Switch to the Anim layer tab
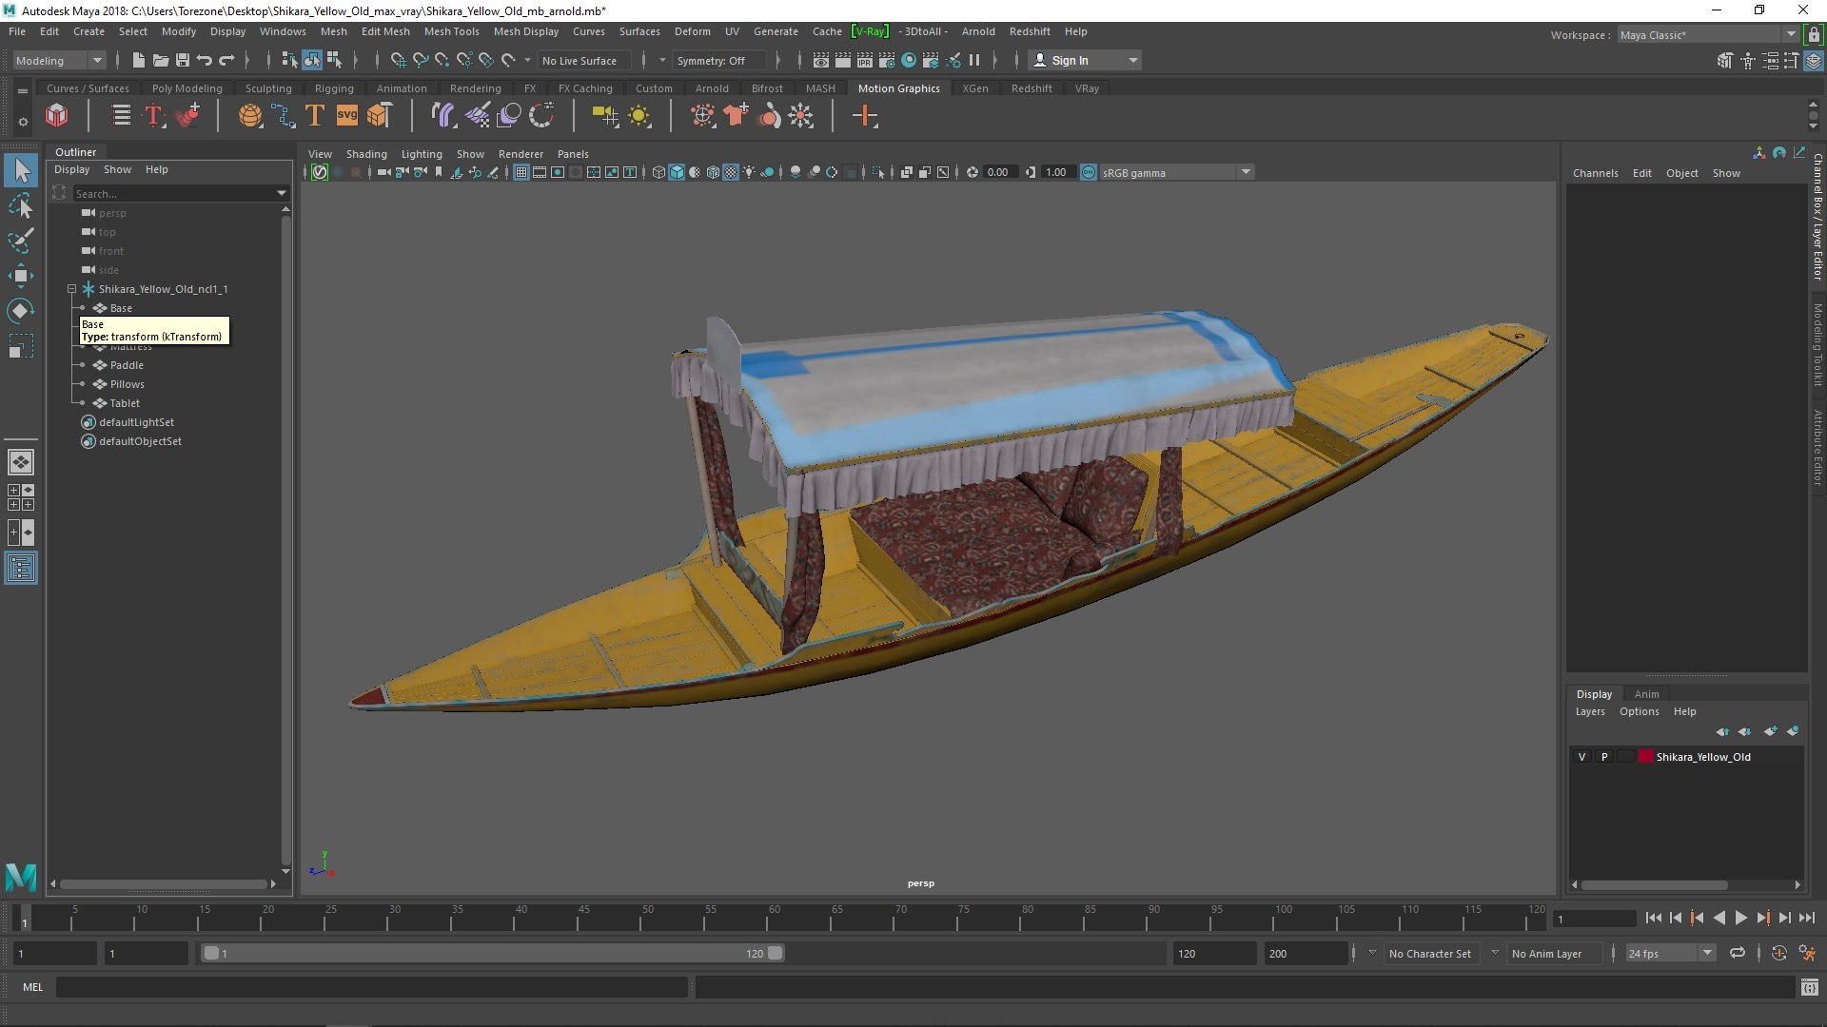This screenshot has width=1827, height=1027. 1646,694
